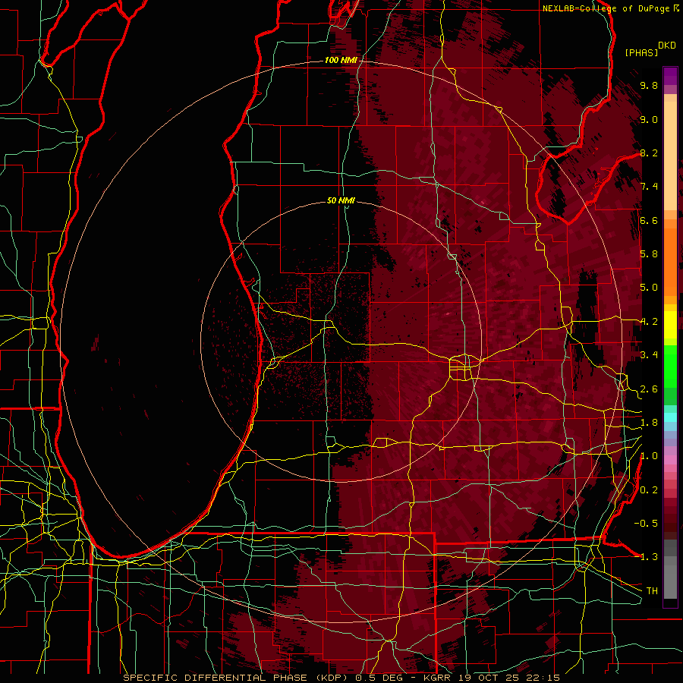Viewport: 683px width, 683px height.
Task: Click the 100 NMI range ring label
Action: pos(341,60)
